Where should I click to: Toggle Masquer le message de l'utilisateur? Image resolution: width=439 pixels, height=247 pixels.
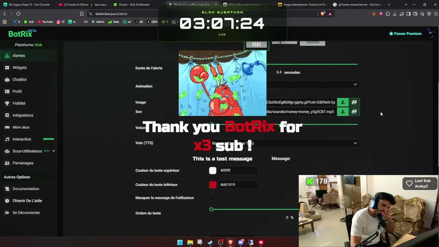212,198
